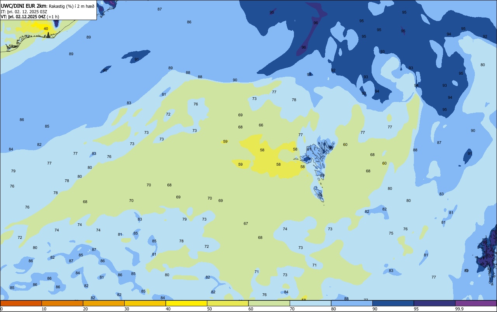Viewport: 497px width, 312px height.
Task: Click the 90–95 dark blue legend swatch
Action: (393, 303)
